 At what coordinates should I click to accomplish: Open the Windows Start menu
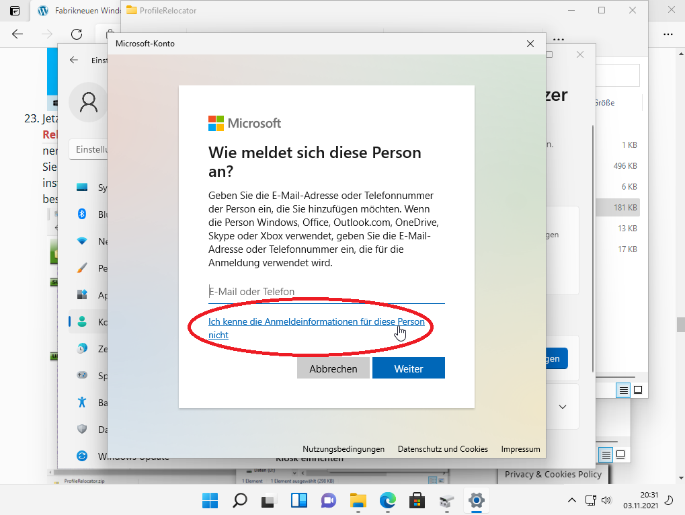[210, 501]
